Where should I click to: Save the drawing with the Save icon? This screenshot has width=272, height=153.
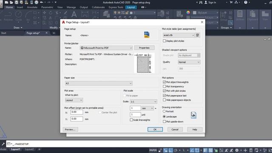17,3
